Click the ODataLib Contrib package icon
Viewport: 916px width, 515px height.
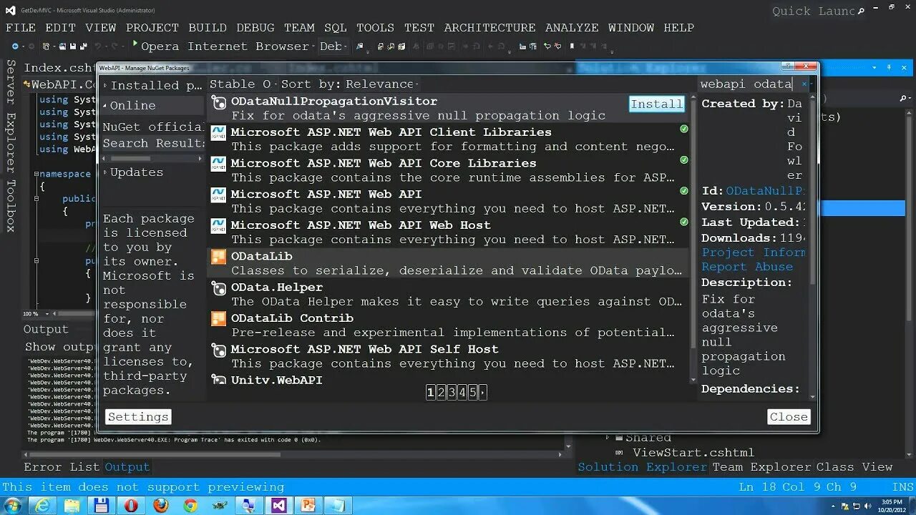tap(219, 319)
